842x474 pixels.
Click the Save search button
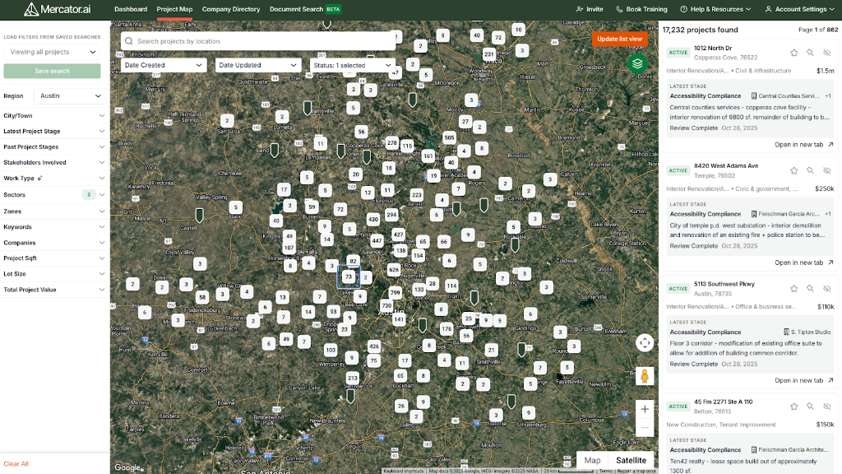pos(52,71)
